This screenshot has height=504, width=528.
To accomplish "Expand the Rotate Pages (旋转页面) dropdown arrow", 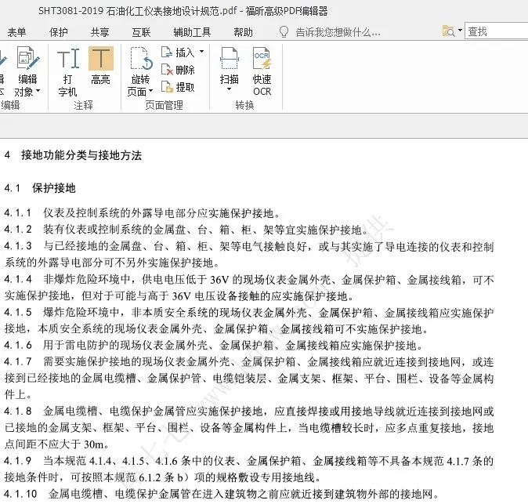I will [151, 91].
